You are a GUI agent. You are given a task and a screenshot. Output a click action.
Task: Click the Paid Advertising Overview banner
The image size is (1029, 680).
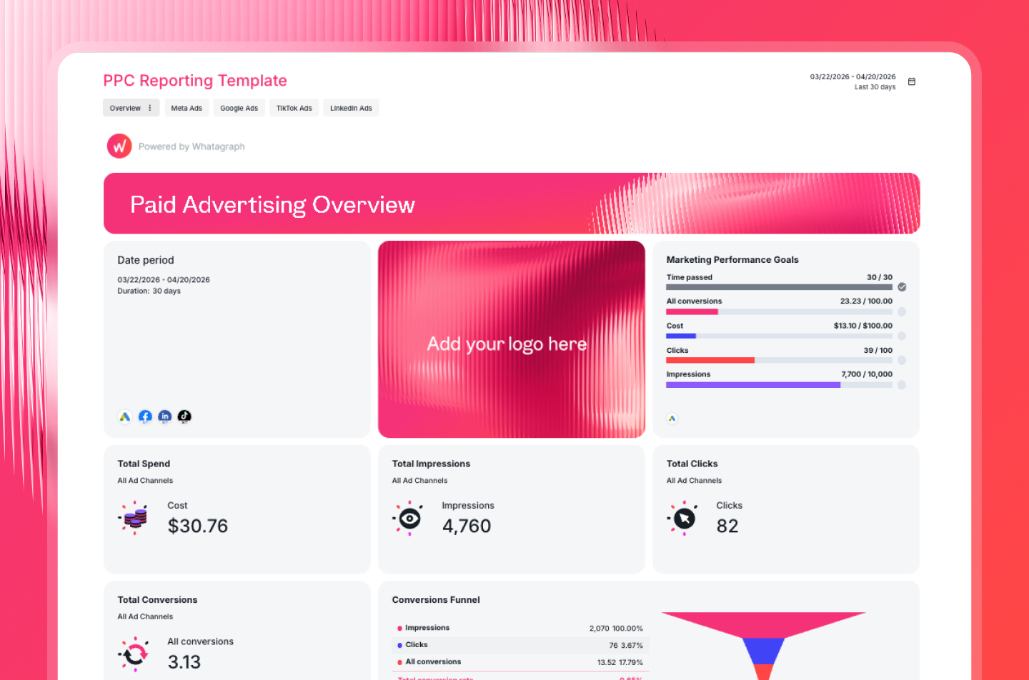tap(512, 204)
